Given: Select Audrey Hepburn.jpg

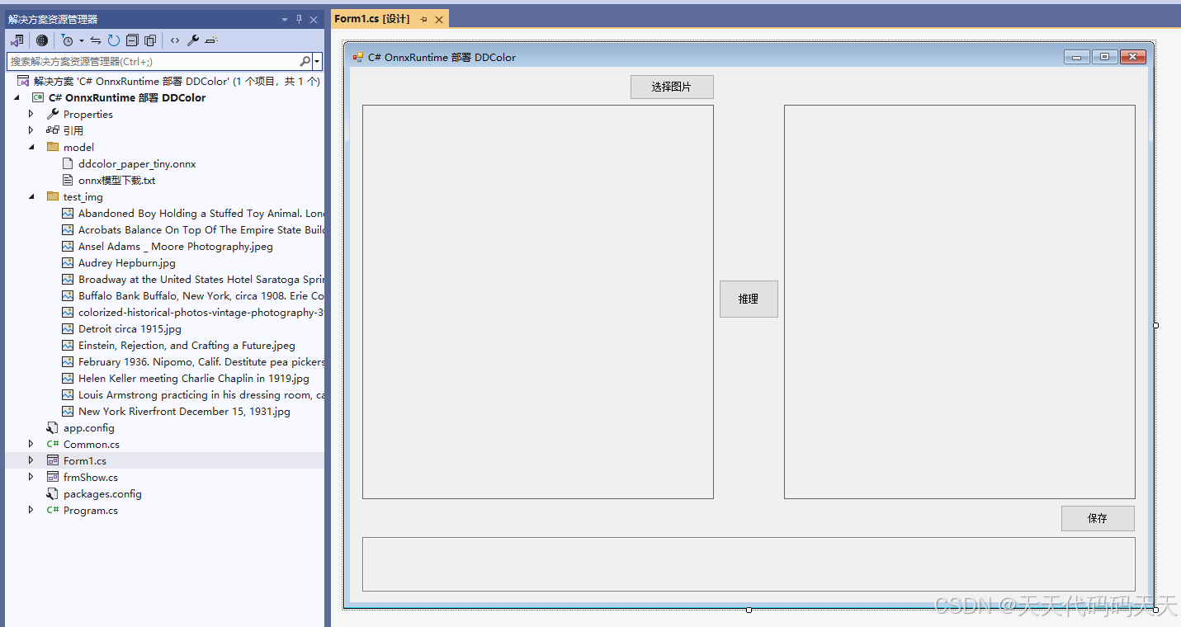Looking at the screenshot, I should click(127, 262).
